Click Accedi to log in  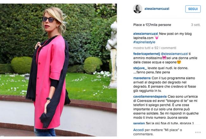[x=138, y=130]
